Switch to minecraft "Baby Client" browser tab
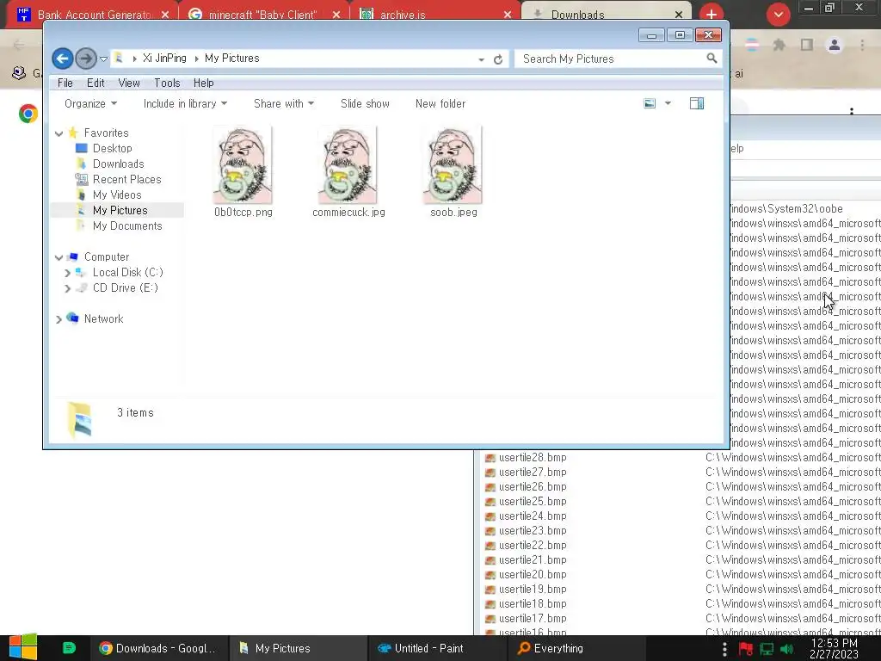The width and height of the screenshot is (881, 661). pos(263,14)
